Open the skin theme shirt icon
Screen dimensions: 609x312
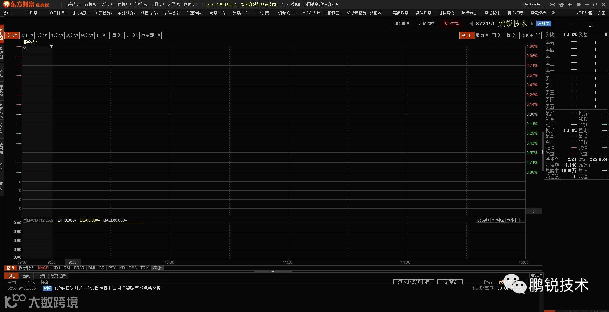(x=578, y=4)
